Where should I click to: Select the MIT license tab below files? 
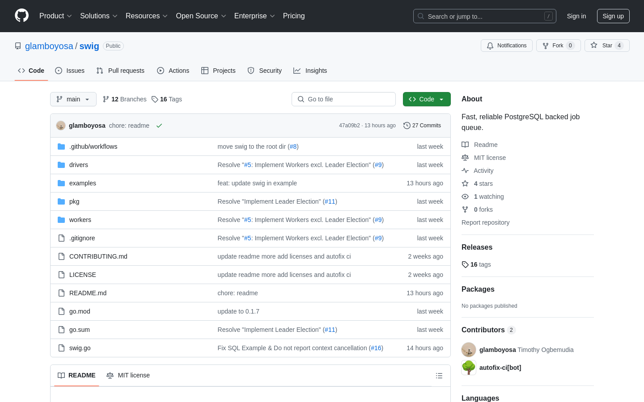tap(128, 375)
